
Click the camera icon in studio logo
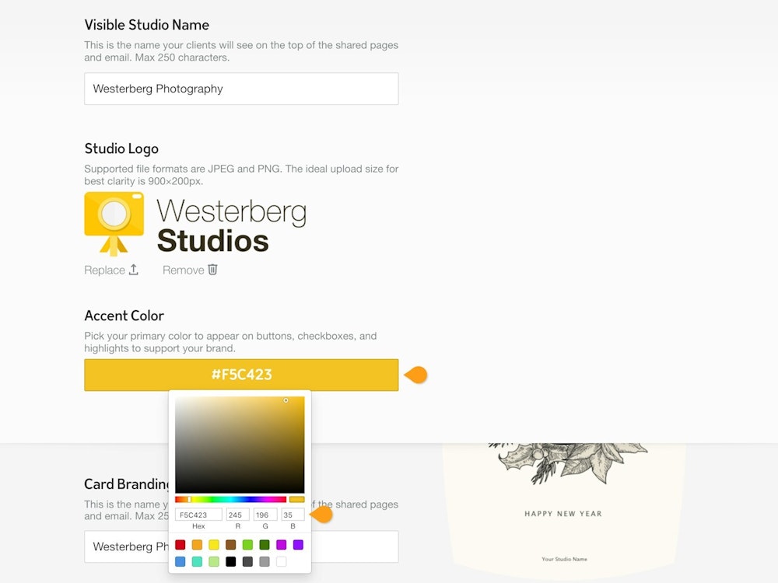[x=114, y=222]
